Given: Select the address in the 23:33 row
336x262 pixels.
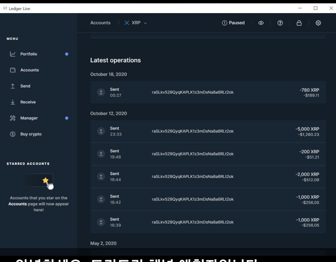Looking at the screenshot, I should pyautogui.click(x=193, y=131).
